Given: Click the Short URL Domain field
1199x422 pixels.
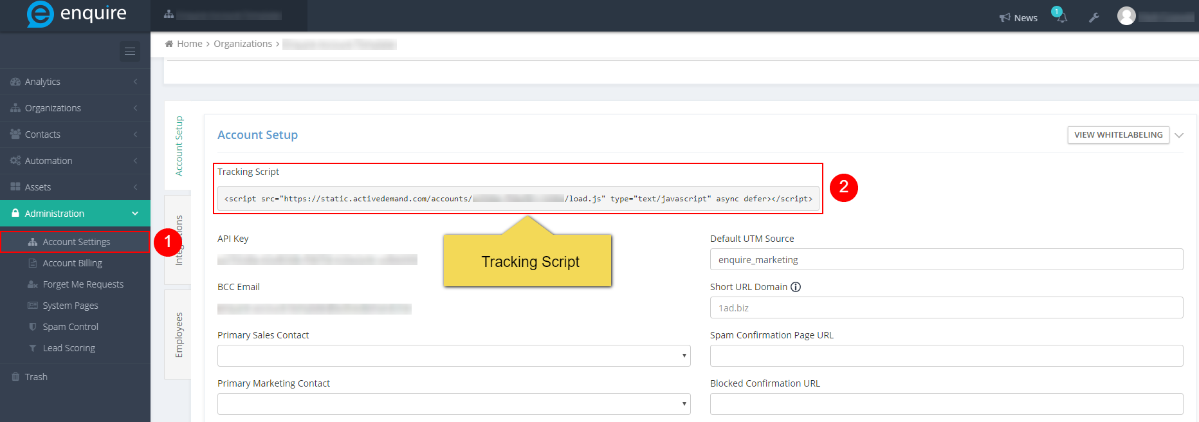Looking at the screenshot, I should 946,307.
